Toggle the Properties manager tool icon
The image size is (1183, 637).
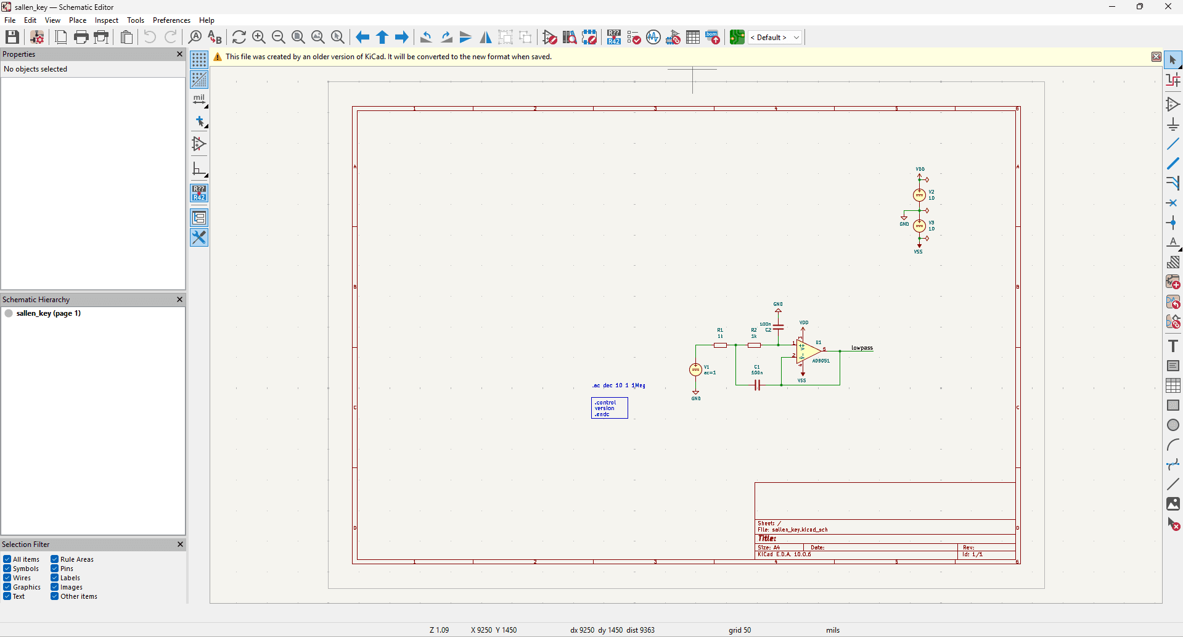(x=199, y=237)
